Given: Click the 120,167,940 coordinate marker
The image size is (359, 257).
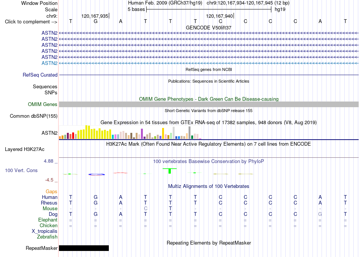Looking at the screenshot, I should coord(220,16).
